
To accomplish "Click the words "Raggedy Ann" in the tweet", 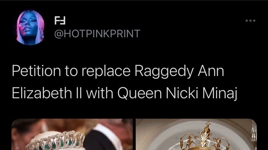I will 179,71.
